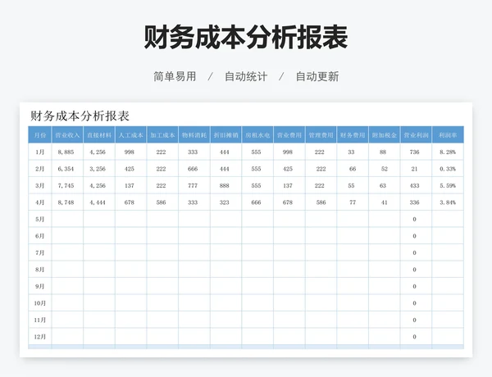Image resolution: width=492 pixels, height=377 pixels.
Task: Click the 自动更新 subtitle text
Action: point(317,76)
